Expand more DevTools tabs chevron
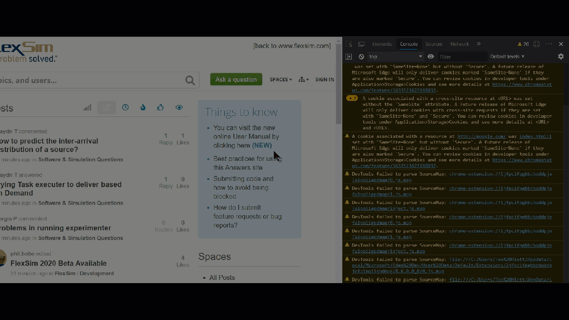Image resolution: width=569 pixels, height=320 pixels. coord(479,44)
